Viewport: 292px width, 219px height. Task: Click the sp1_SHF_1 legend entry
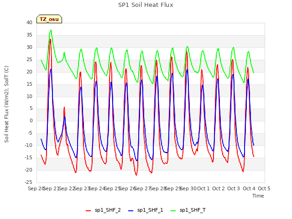(x=146, y=210)
